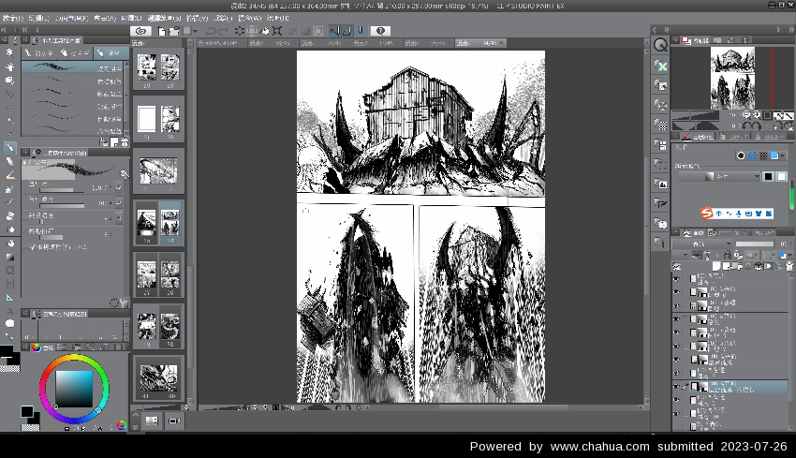Open brush size dynamics settings button
This screenshot has height=458, width=796.
(118, 187)
